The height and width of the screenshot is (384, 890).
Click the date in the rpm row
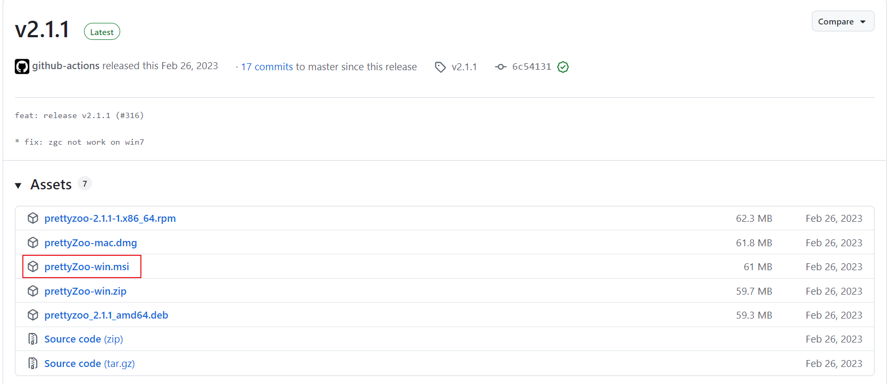click(x=834, y=218)
